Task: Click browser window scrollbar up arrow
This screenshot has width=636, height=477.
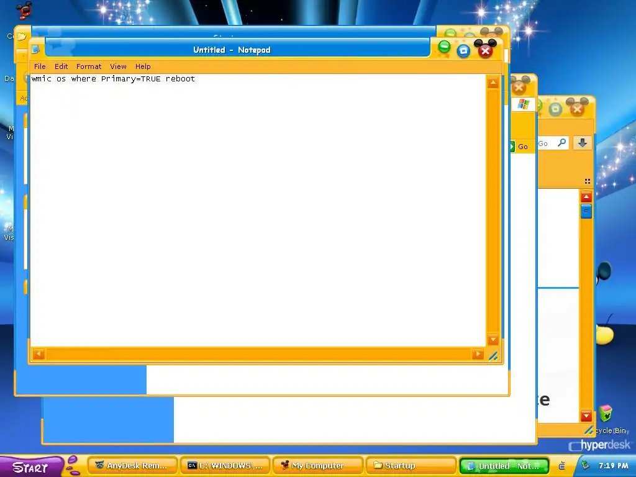Action: [586, 197]
